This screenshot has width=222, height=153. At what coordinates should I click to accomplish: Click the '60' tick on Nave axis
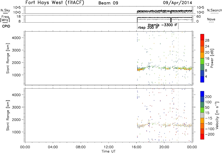pyautogui.click(x=199, y=17)
